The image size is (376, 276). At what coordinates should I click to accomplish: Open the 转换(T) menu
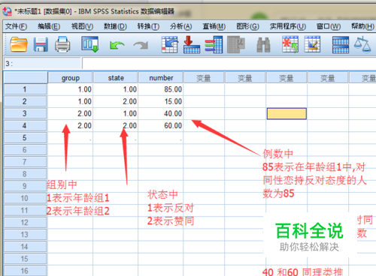tap(148, 26)
